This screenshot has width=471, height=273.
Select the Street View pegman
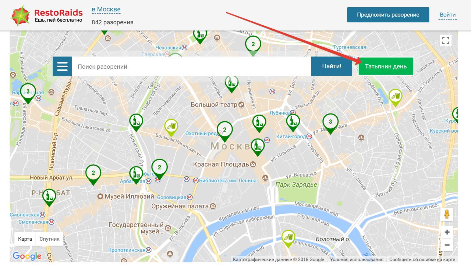tap(447, 214)
